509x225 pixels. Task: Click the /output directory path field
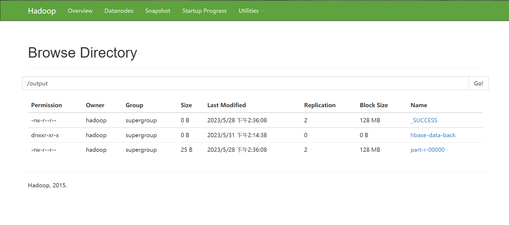(245, 83)
